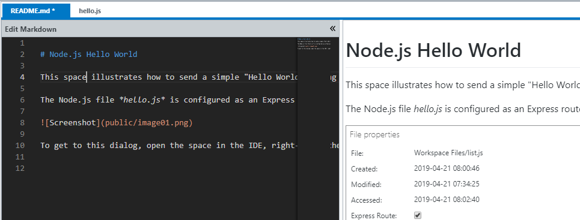
Task: Click the 'File:' label in file properties
Action: tap(358, 153)
